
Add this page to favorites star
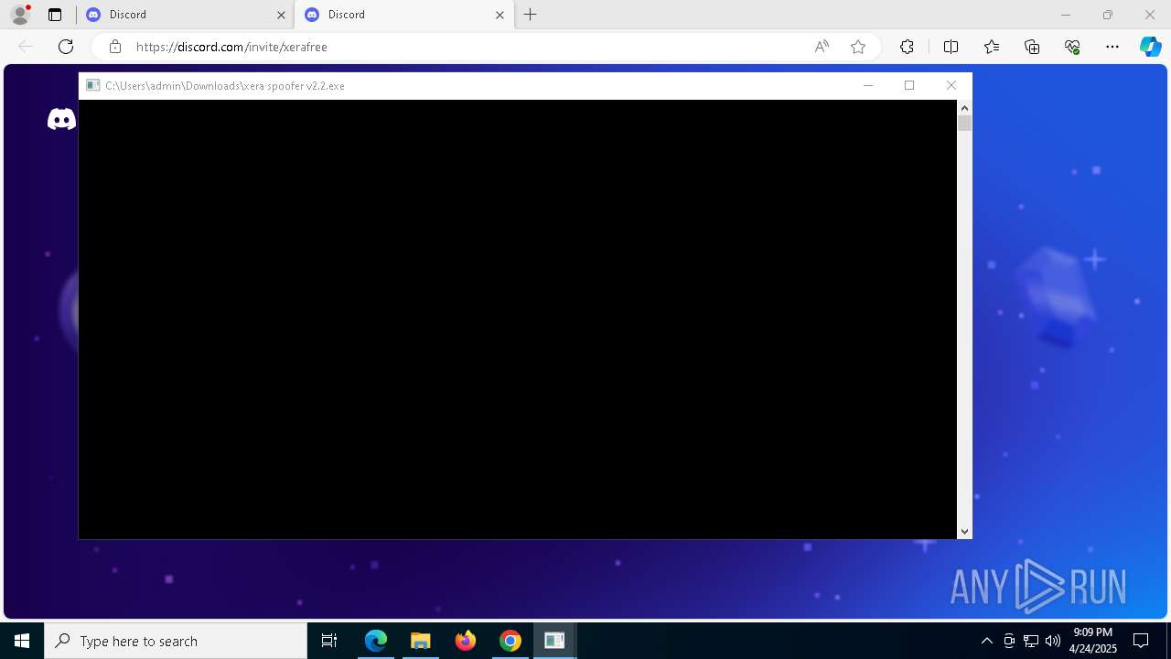click(858, 47)
